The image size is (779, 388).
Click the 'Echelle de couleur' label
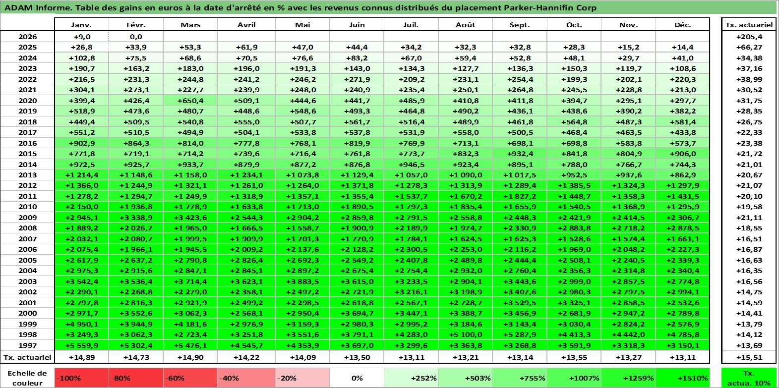[27, 378]
